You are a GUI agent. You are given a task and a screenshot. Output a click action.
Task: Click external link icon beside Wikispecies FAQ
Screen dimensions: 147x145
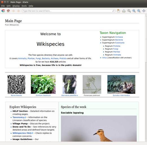click(x=32, y=133)
